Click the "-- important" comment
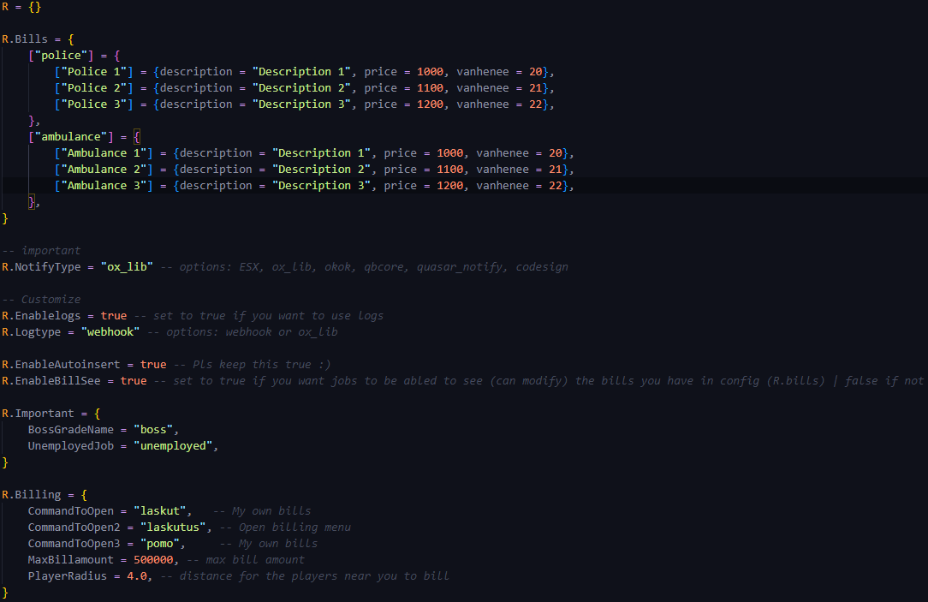Image resolution: width=928 pixels, height=602 pixels. [41, 251]
